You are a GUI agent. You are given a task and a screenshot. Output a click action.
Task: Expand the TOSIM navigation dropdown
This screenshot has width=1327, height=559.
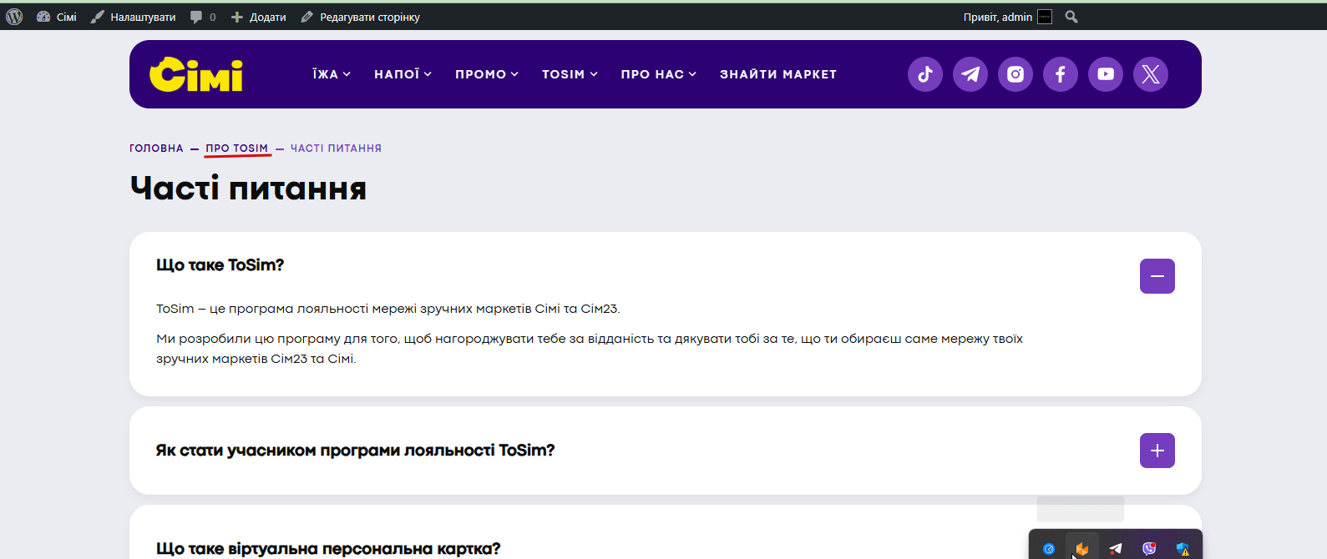point(570,74)
